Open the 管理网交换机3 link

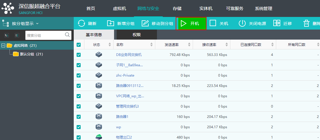coord(127,106)
